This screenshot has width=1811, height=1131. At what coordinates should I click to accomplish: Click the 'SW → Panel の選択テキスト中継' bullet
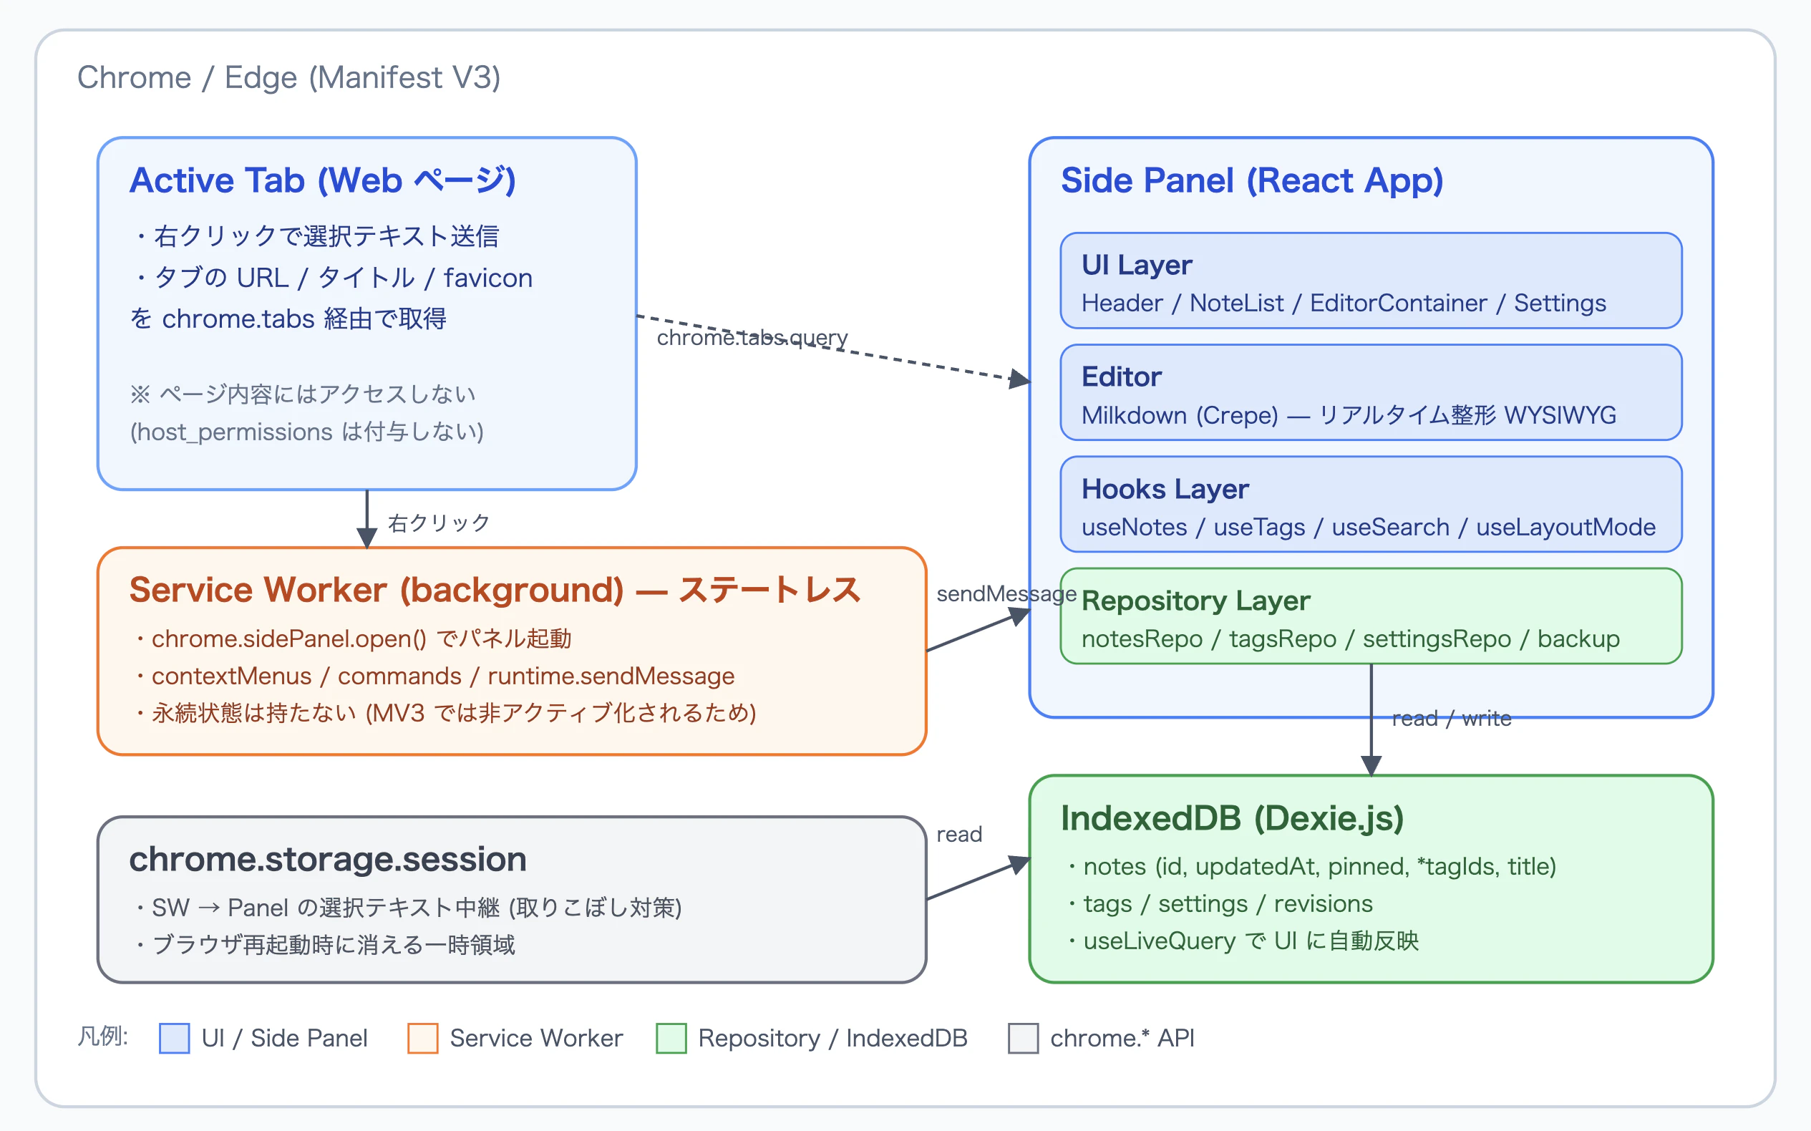point(408,908)
